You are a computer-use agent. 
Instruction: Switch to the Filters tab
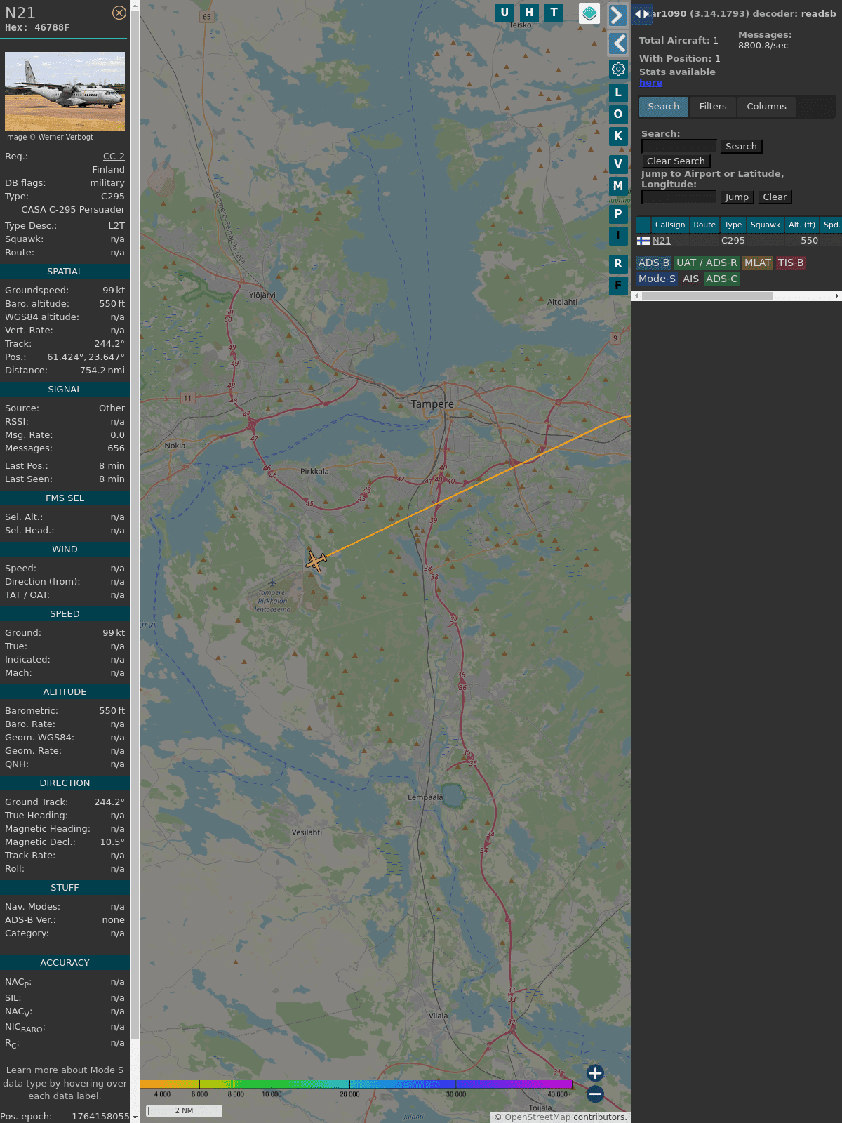(x=713, y=107)
